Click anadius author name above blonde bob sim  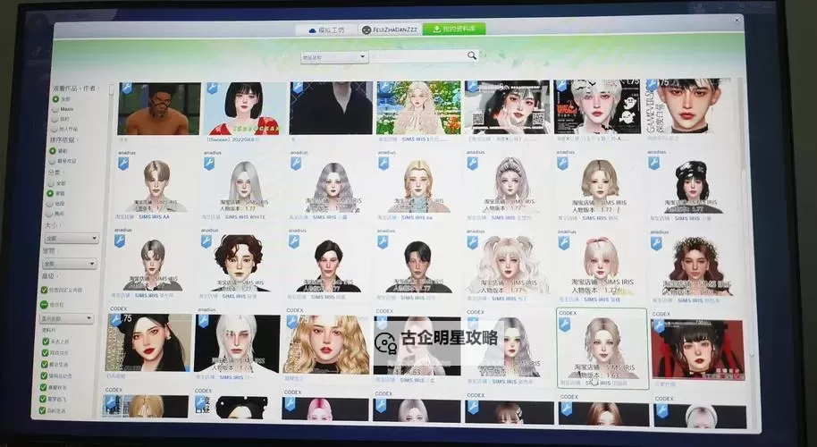pyautogui.click(x=565, y=152)
